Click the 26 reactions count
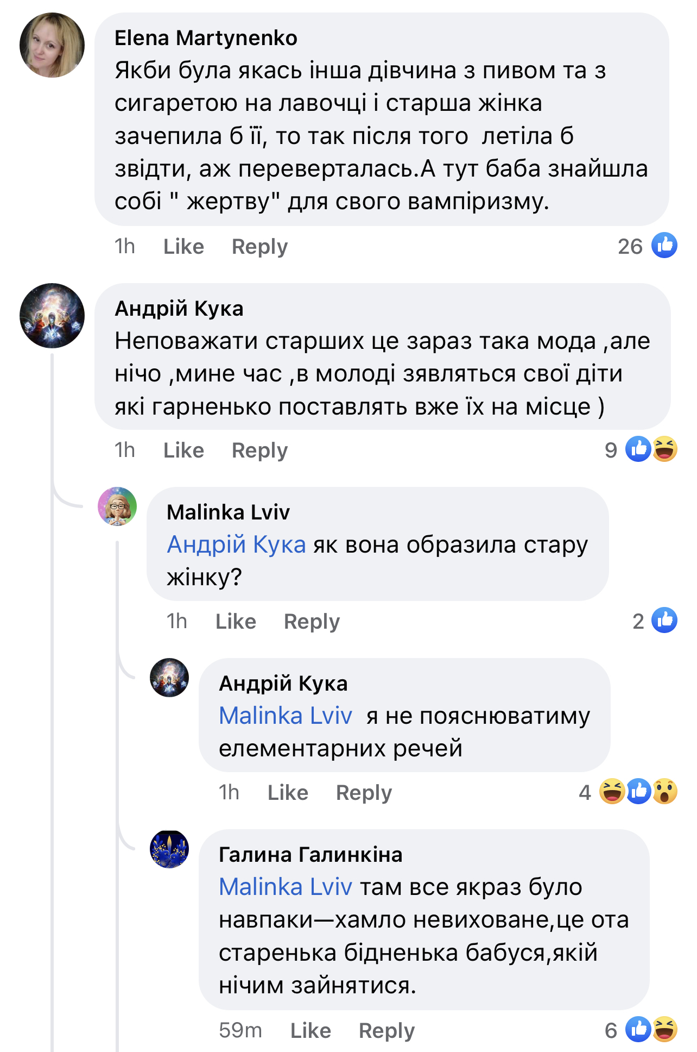Screen dimensions: 697x1052 [630, 247]
